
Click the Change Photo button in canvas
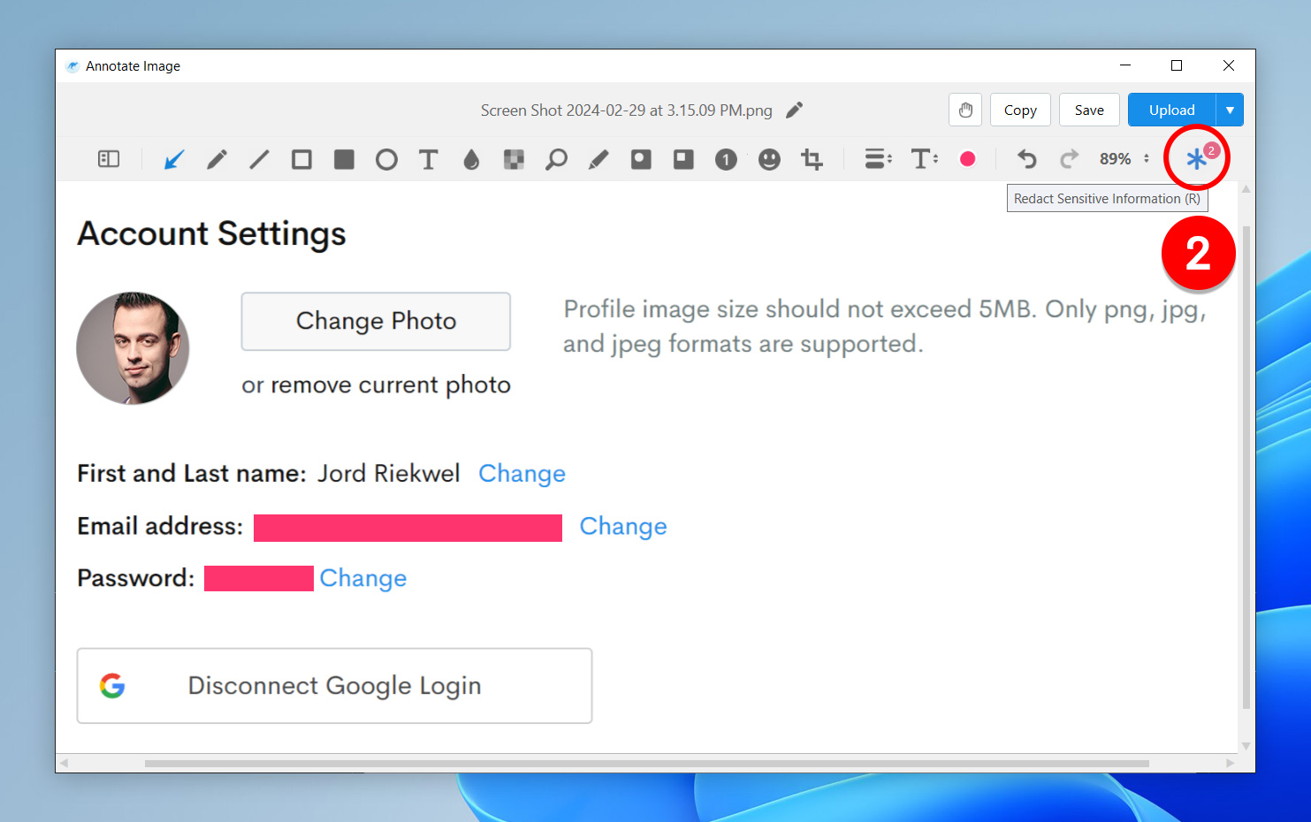376,321
